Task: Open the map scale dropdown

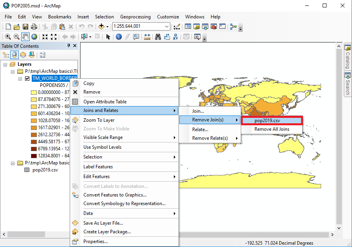Action: (167, 27)
